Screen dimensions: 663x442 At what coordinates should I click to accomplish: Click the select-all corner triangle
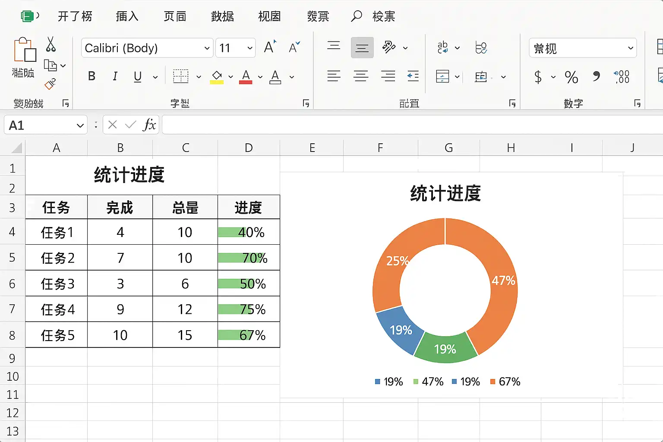click(x=16, y=148)
